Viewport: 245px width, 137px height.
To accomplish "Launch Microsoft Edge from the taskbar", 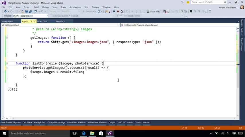I will (83, 133).
